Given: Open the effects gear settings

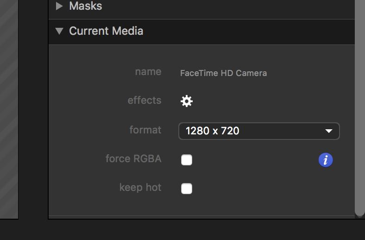Looking at the screenshot, I should point(187,101).
